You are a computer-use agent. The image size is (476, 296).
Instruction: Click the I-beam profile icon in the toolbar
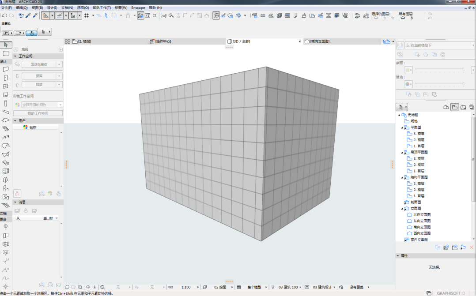329,15
